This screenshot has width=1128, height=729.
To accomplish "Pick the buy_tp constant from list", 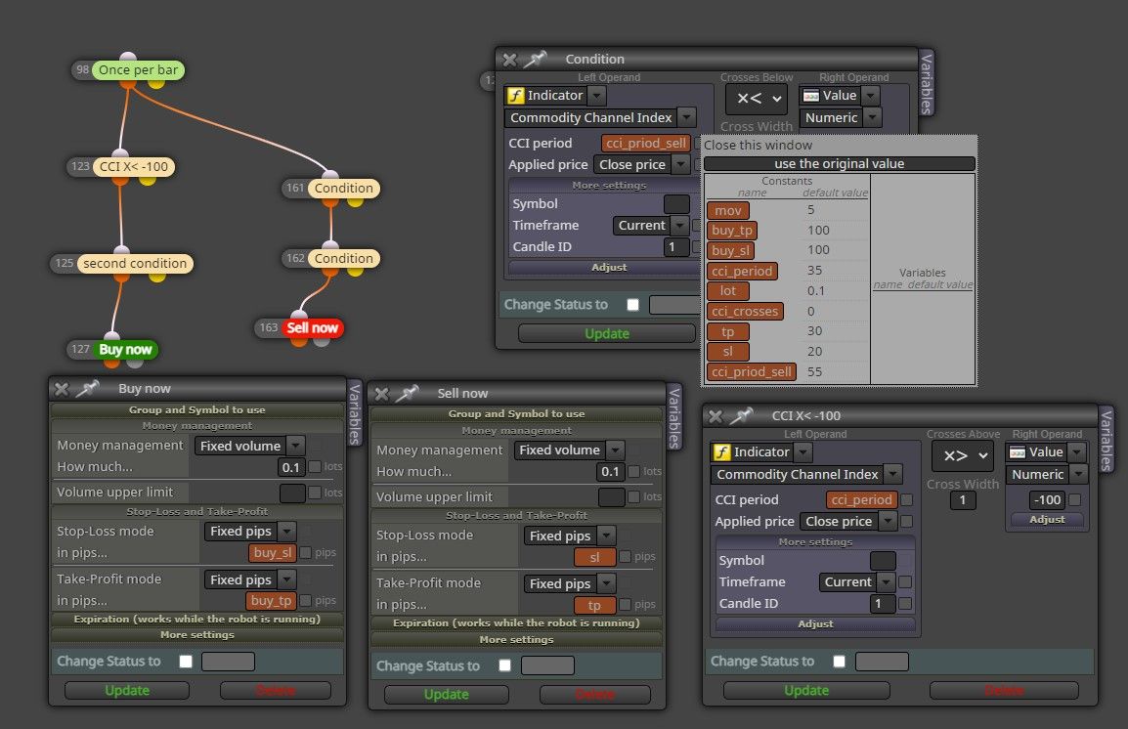I will pos(731,231).
